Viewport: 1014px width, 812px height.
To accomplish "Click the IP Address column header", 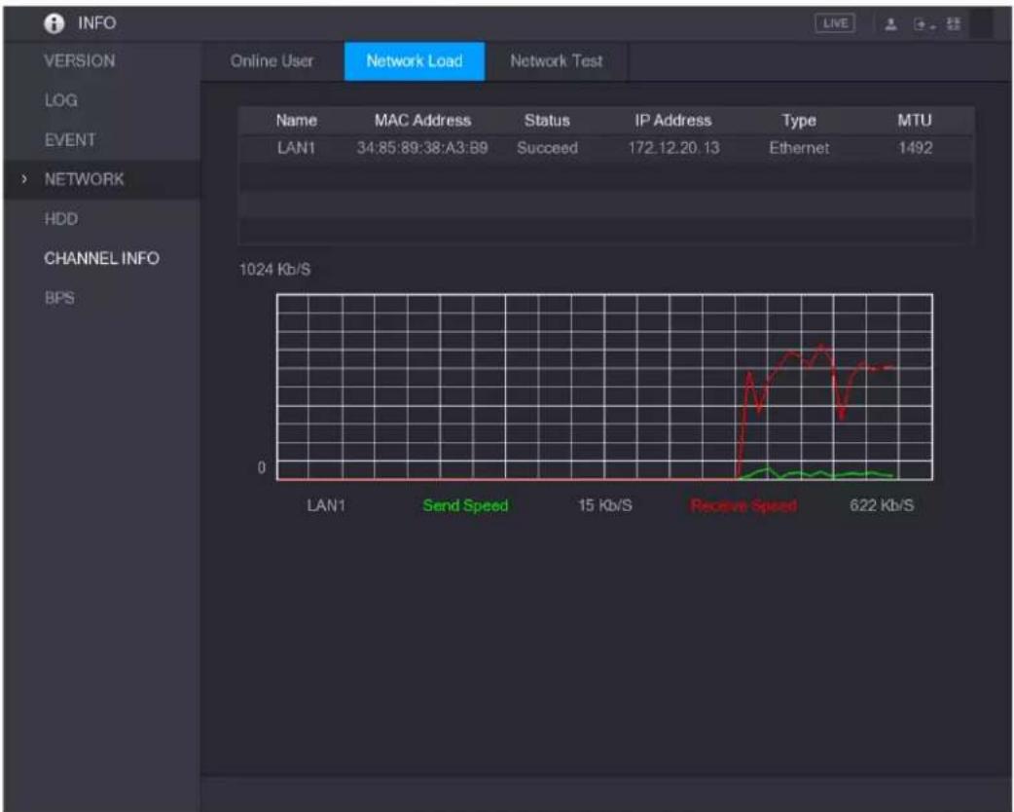I will point(673,121).
